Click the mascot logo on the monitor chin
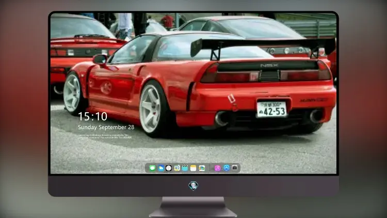Image resolution: width=387 pixels, height=218 pixels. (193, 185)
